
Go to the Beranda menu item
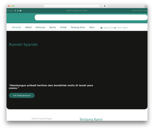click(x=17, y=27)
